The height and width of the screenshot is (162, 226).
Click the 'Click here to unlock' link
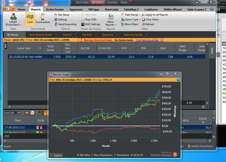pos(147,40)
